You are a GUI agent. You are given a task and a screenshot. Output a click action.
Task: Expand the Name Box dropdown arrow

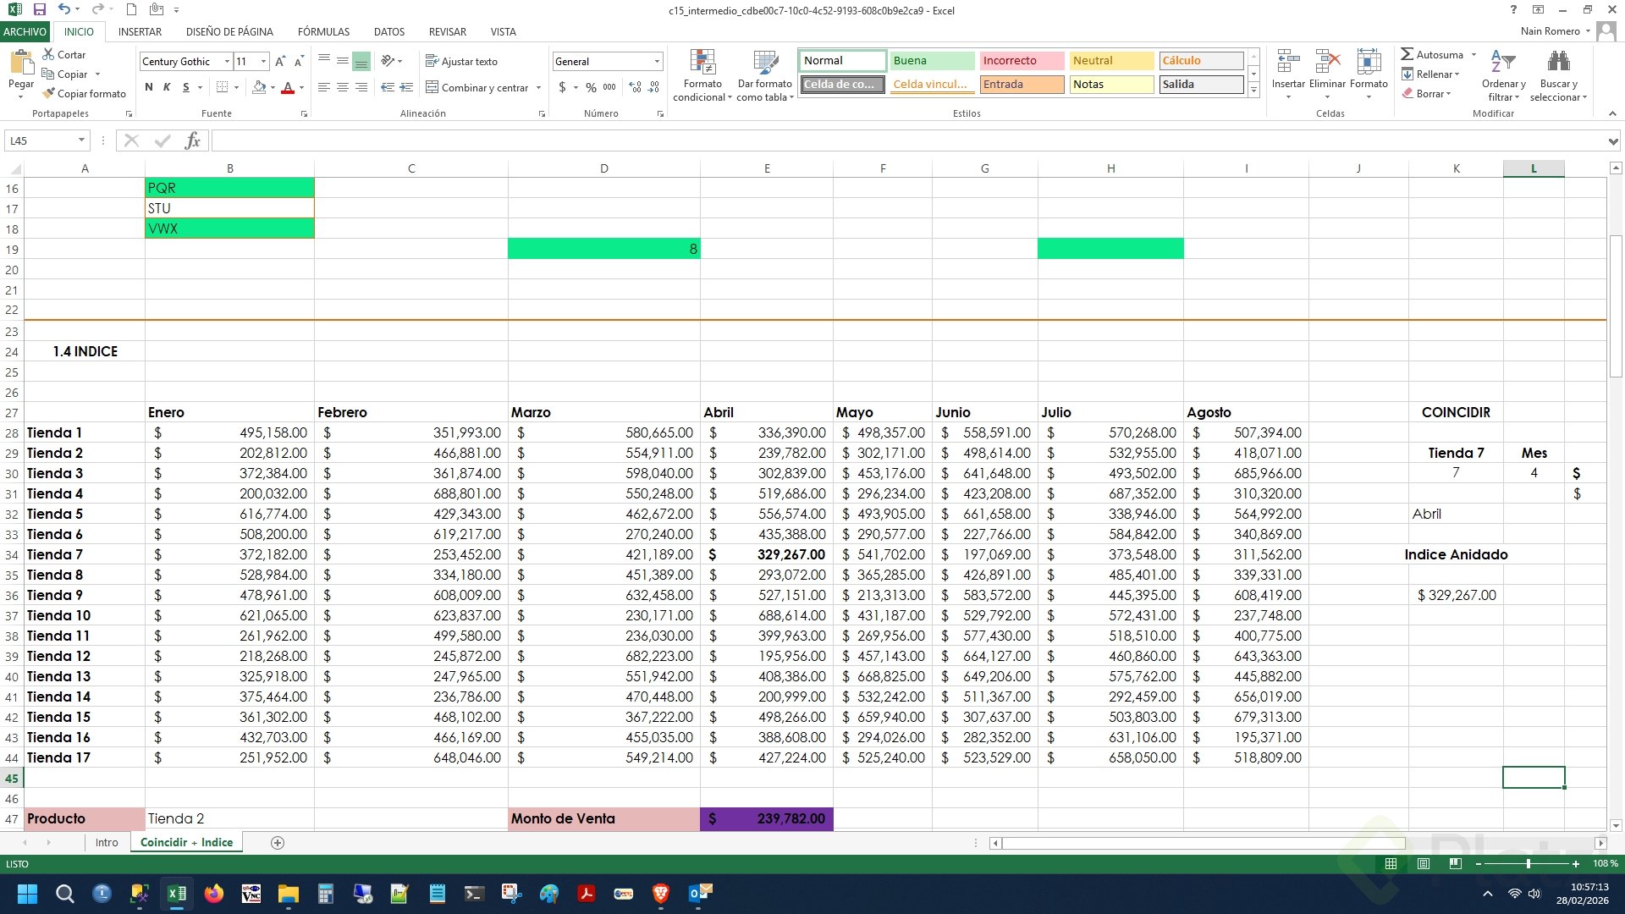[81, 140]
